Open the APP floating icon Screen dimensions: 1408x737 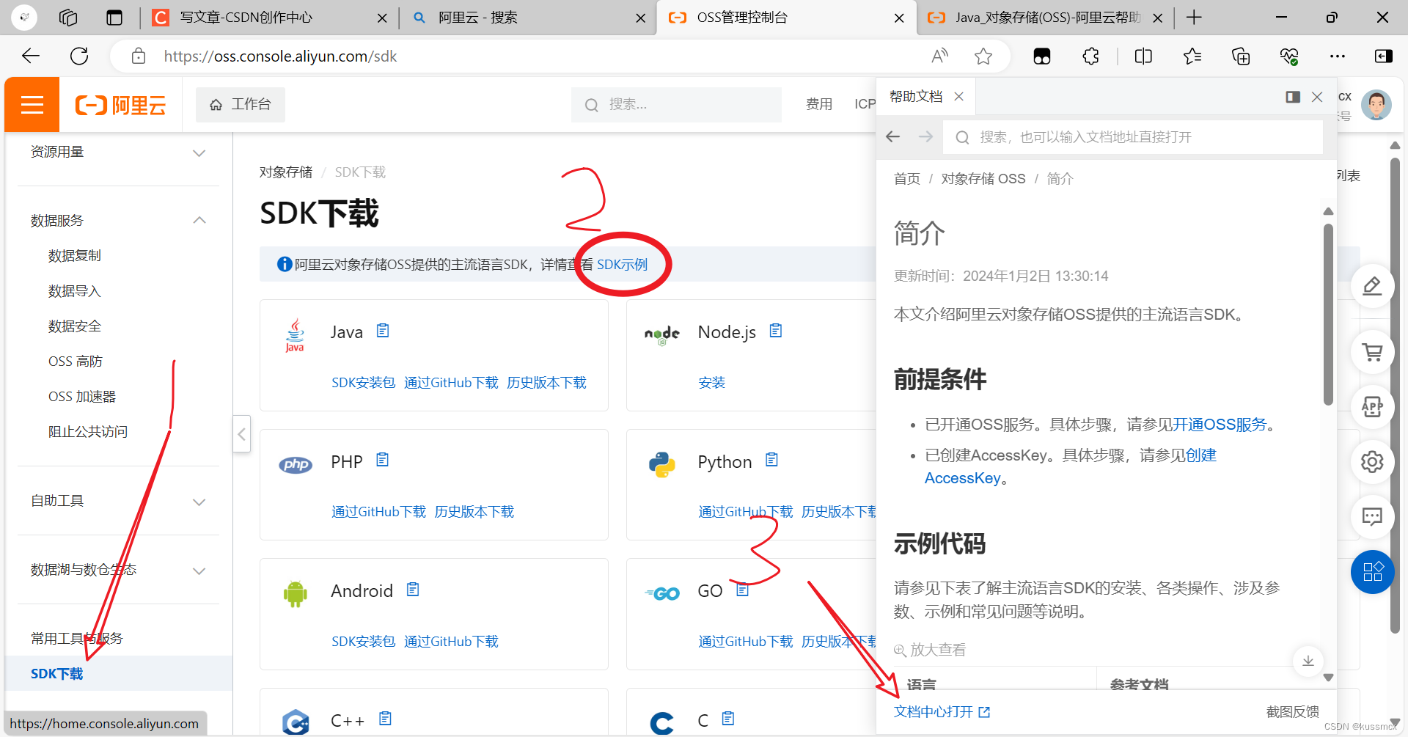pos(1372,407)
